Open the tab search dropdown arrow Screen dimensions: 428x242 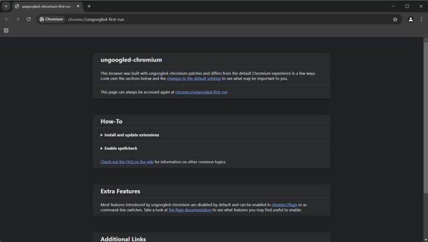[x=6, y=6]
